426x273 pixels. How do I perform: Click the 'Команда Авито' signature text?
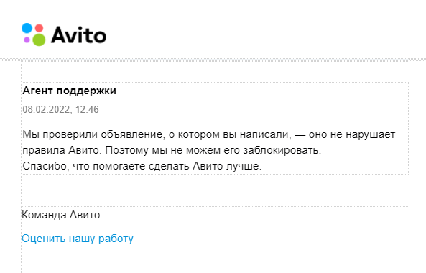point(61,215)
